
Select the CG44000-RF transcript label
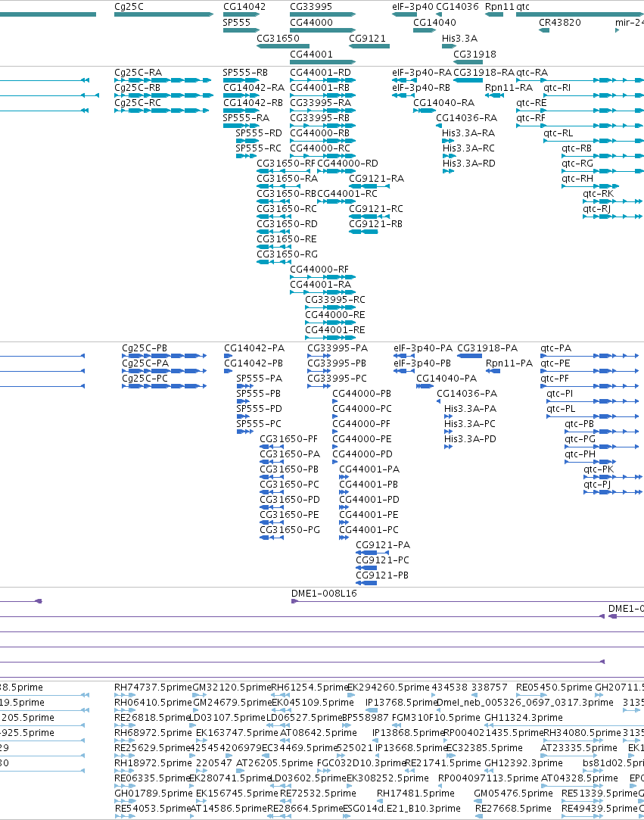point(319,270)
